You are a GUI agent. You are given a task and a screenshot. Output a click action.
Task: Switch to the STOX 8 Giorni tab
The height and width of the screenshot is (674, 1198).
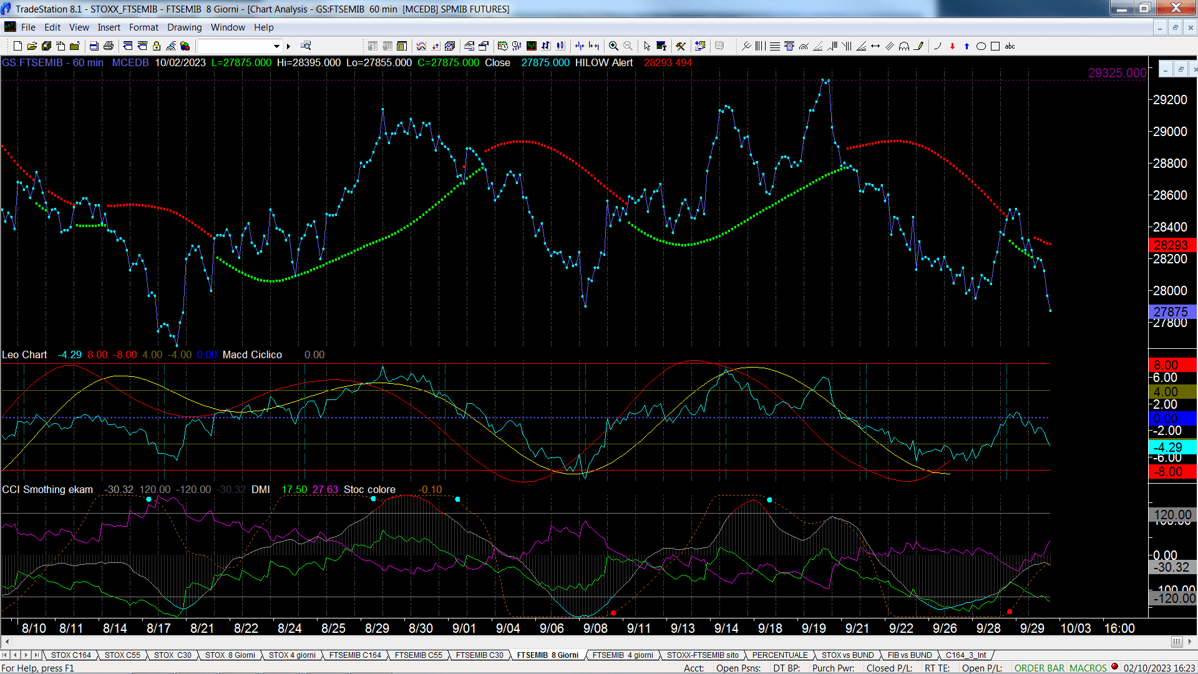(x=230, y=655)
